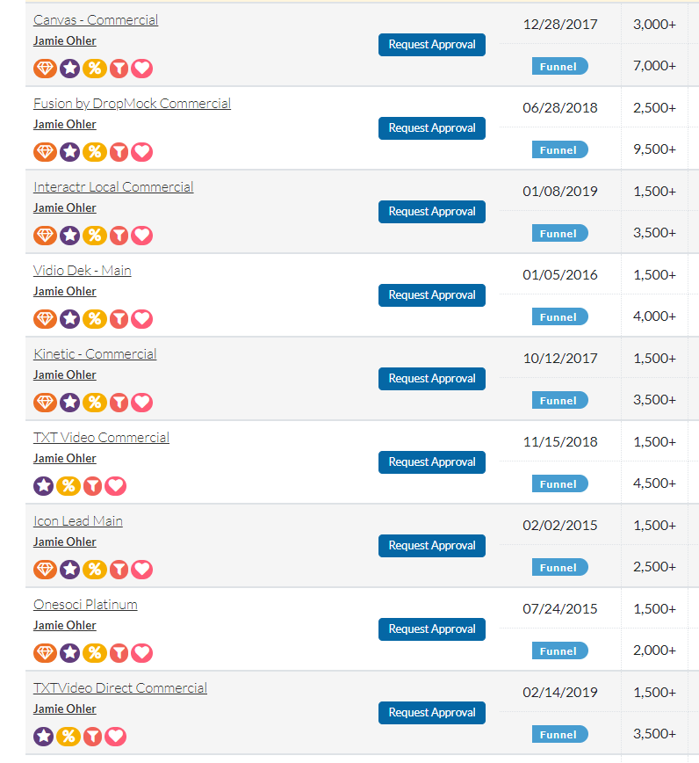Screen dimensions: 699x763
Task: Request approval for Vidio Dek - Main
Action: pos(431,295)
